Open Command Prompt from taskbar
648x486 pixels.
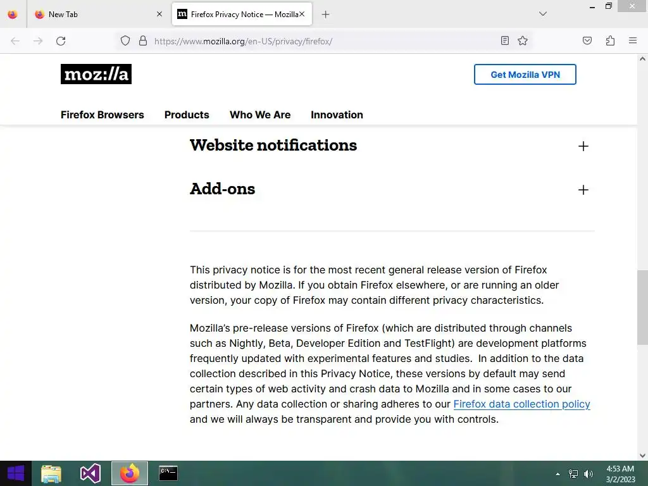(x=168, y=473)
